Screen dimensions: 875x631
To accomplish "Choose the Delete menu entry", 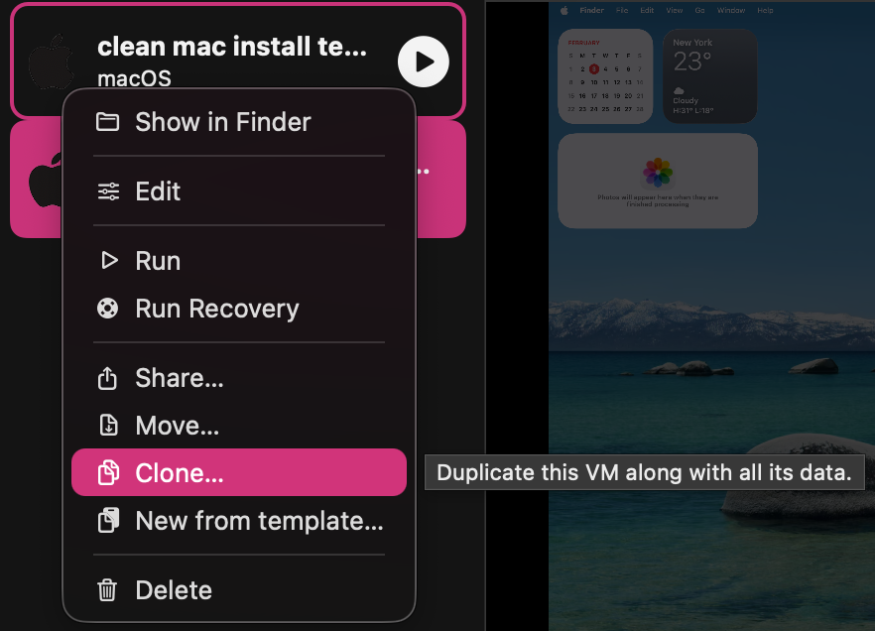I will coord(239,590).
